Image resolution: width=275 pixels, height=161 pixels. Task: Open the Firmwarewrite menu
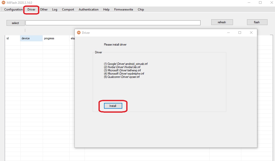(123, 10)
